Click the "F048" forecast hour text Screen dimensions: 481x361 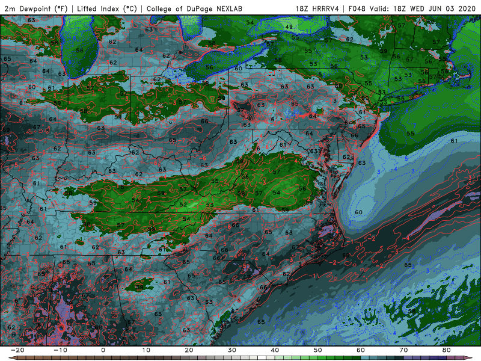(357, 8)
